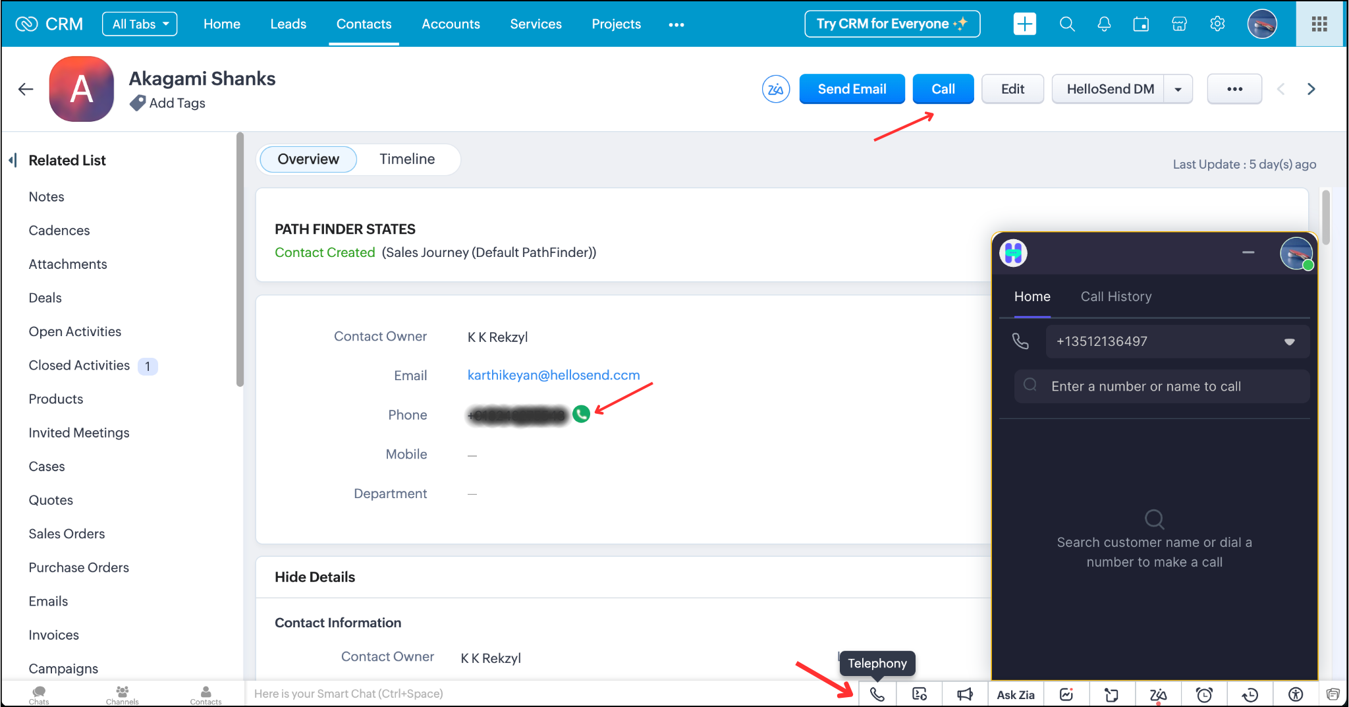Open Deals in Related List
This screenshot has width=1349, height=707.
tap(45, 298)
